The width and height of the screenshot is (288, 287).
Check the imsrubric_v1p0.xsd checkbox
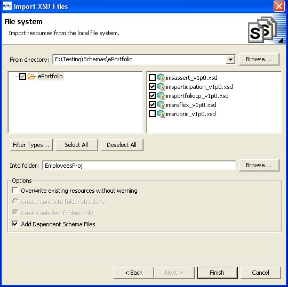click(x=152, y=114)
